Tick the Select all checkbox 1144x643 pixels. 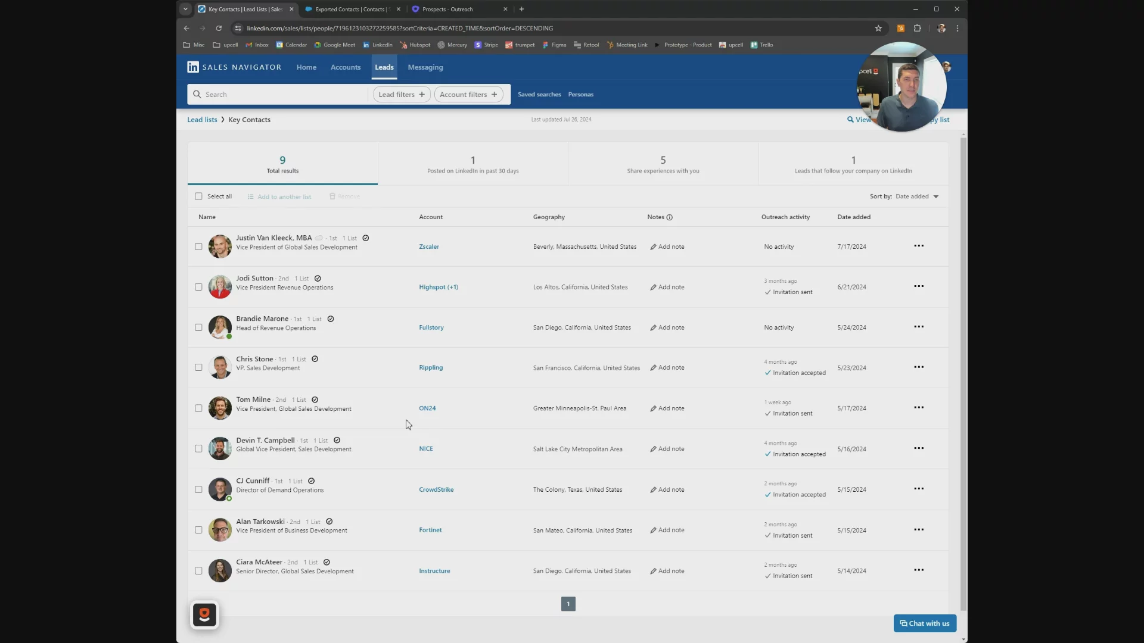[198, 196]
